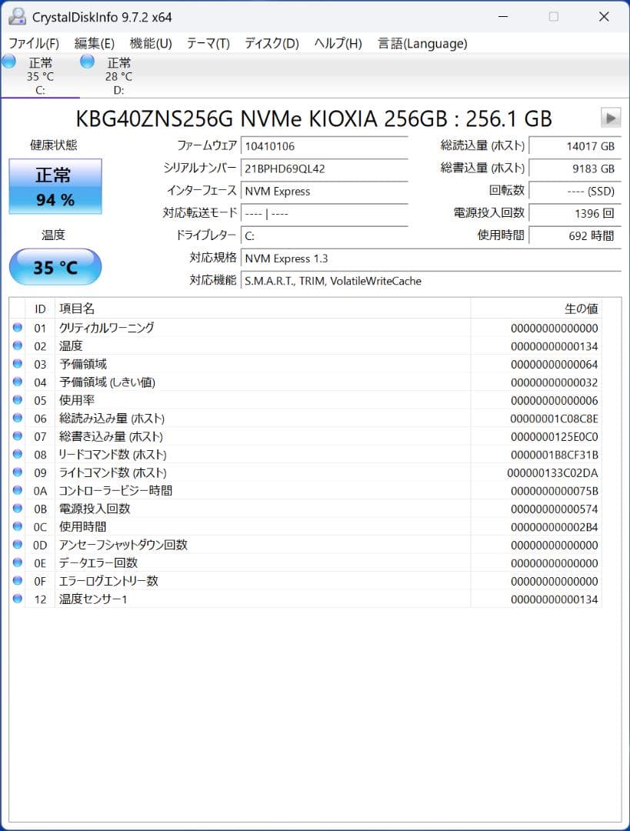Click status dot for 総書き込み量 (ホスト) row
Screen dimensions: 630x831
[x=18, y=436]
